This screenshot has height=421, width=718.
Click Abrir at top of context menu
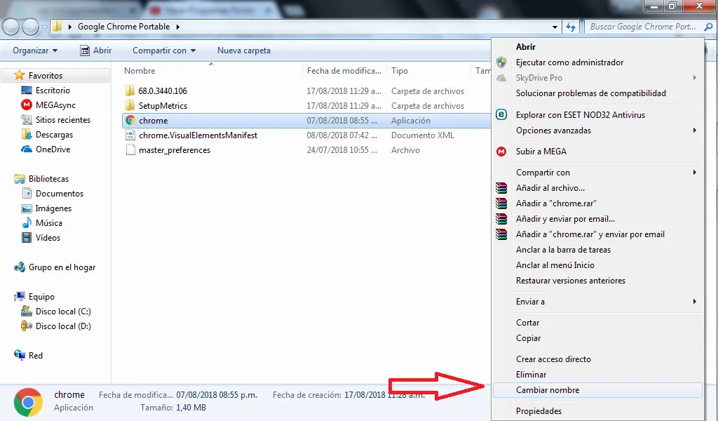click(597, 47)
